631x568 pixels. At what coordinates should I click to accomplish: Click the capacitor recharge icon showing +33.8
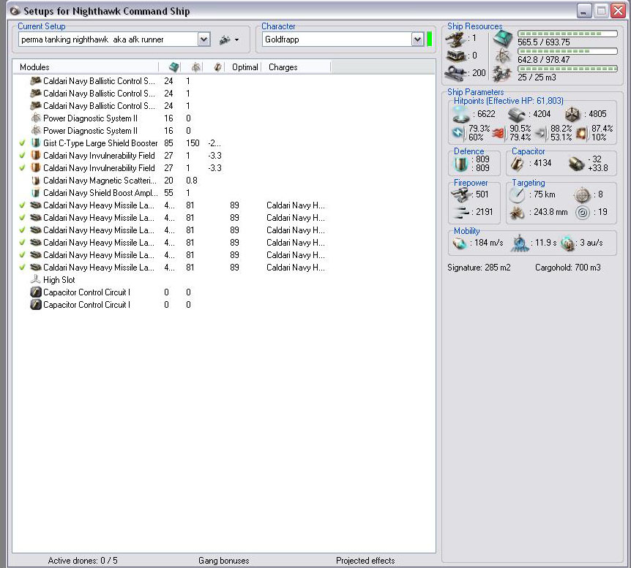coord(576,164)
